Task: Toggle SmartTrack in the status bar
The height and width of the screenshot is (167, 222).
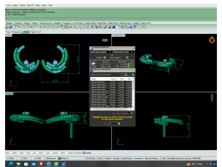Action: click(127, 158)
